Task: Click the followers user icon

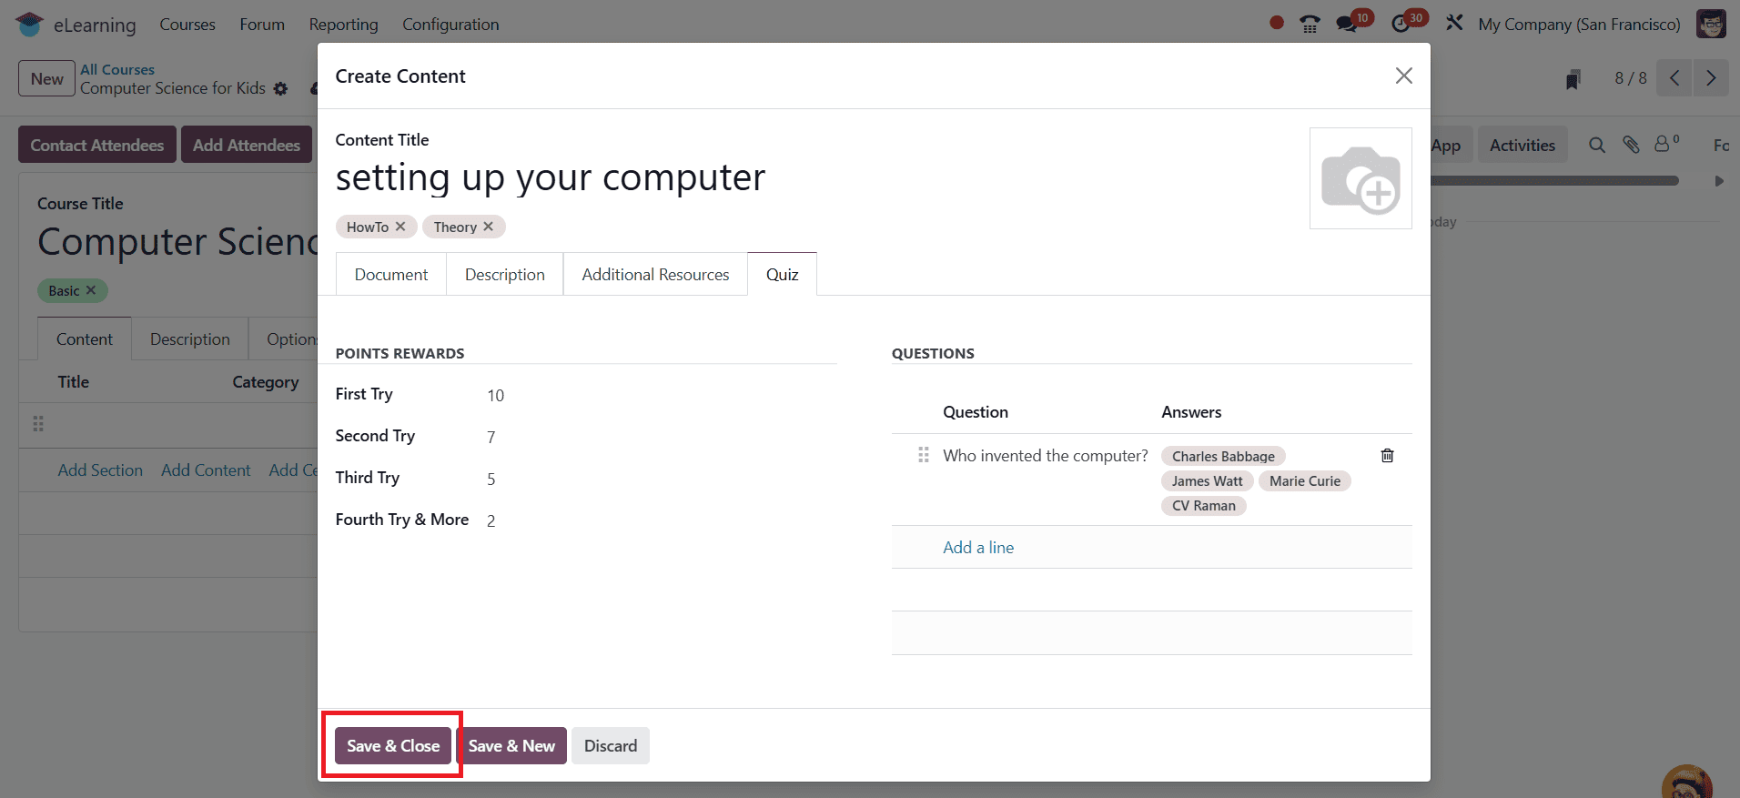Action: pyautogui.click(x=1663, y=144)
